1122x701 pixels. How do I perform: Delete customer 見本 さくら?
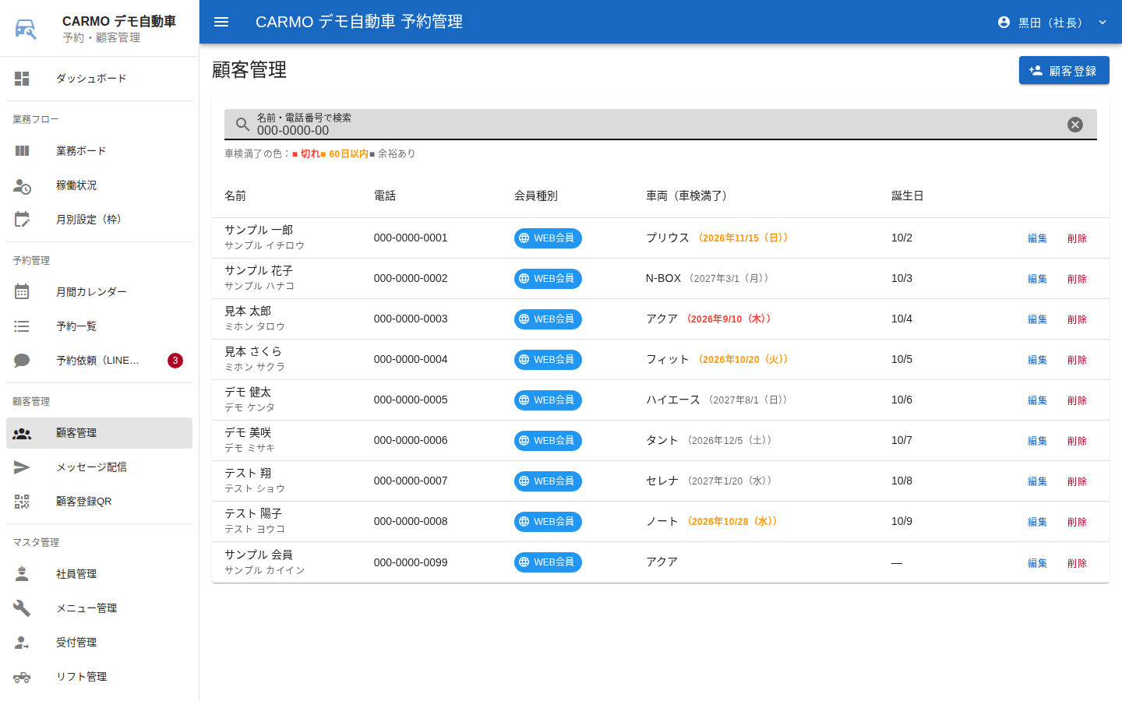[x=1077, y=360]
